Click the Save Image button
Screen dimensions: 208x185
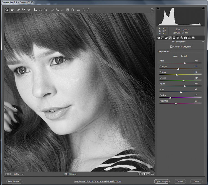[x=14, y=181]
